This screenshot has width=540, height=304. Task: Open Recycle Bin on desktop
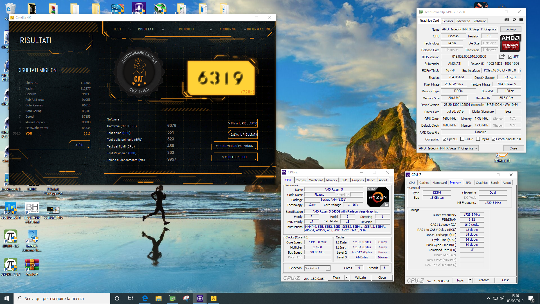click(x=10, y=9)
